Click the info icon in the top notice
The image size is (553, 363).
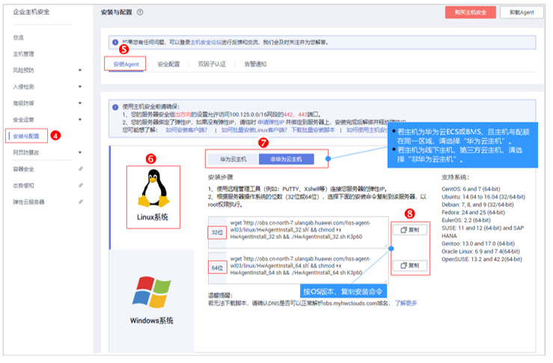pos(115,43)
